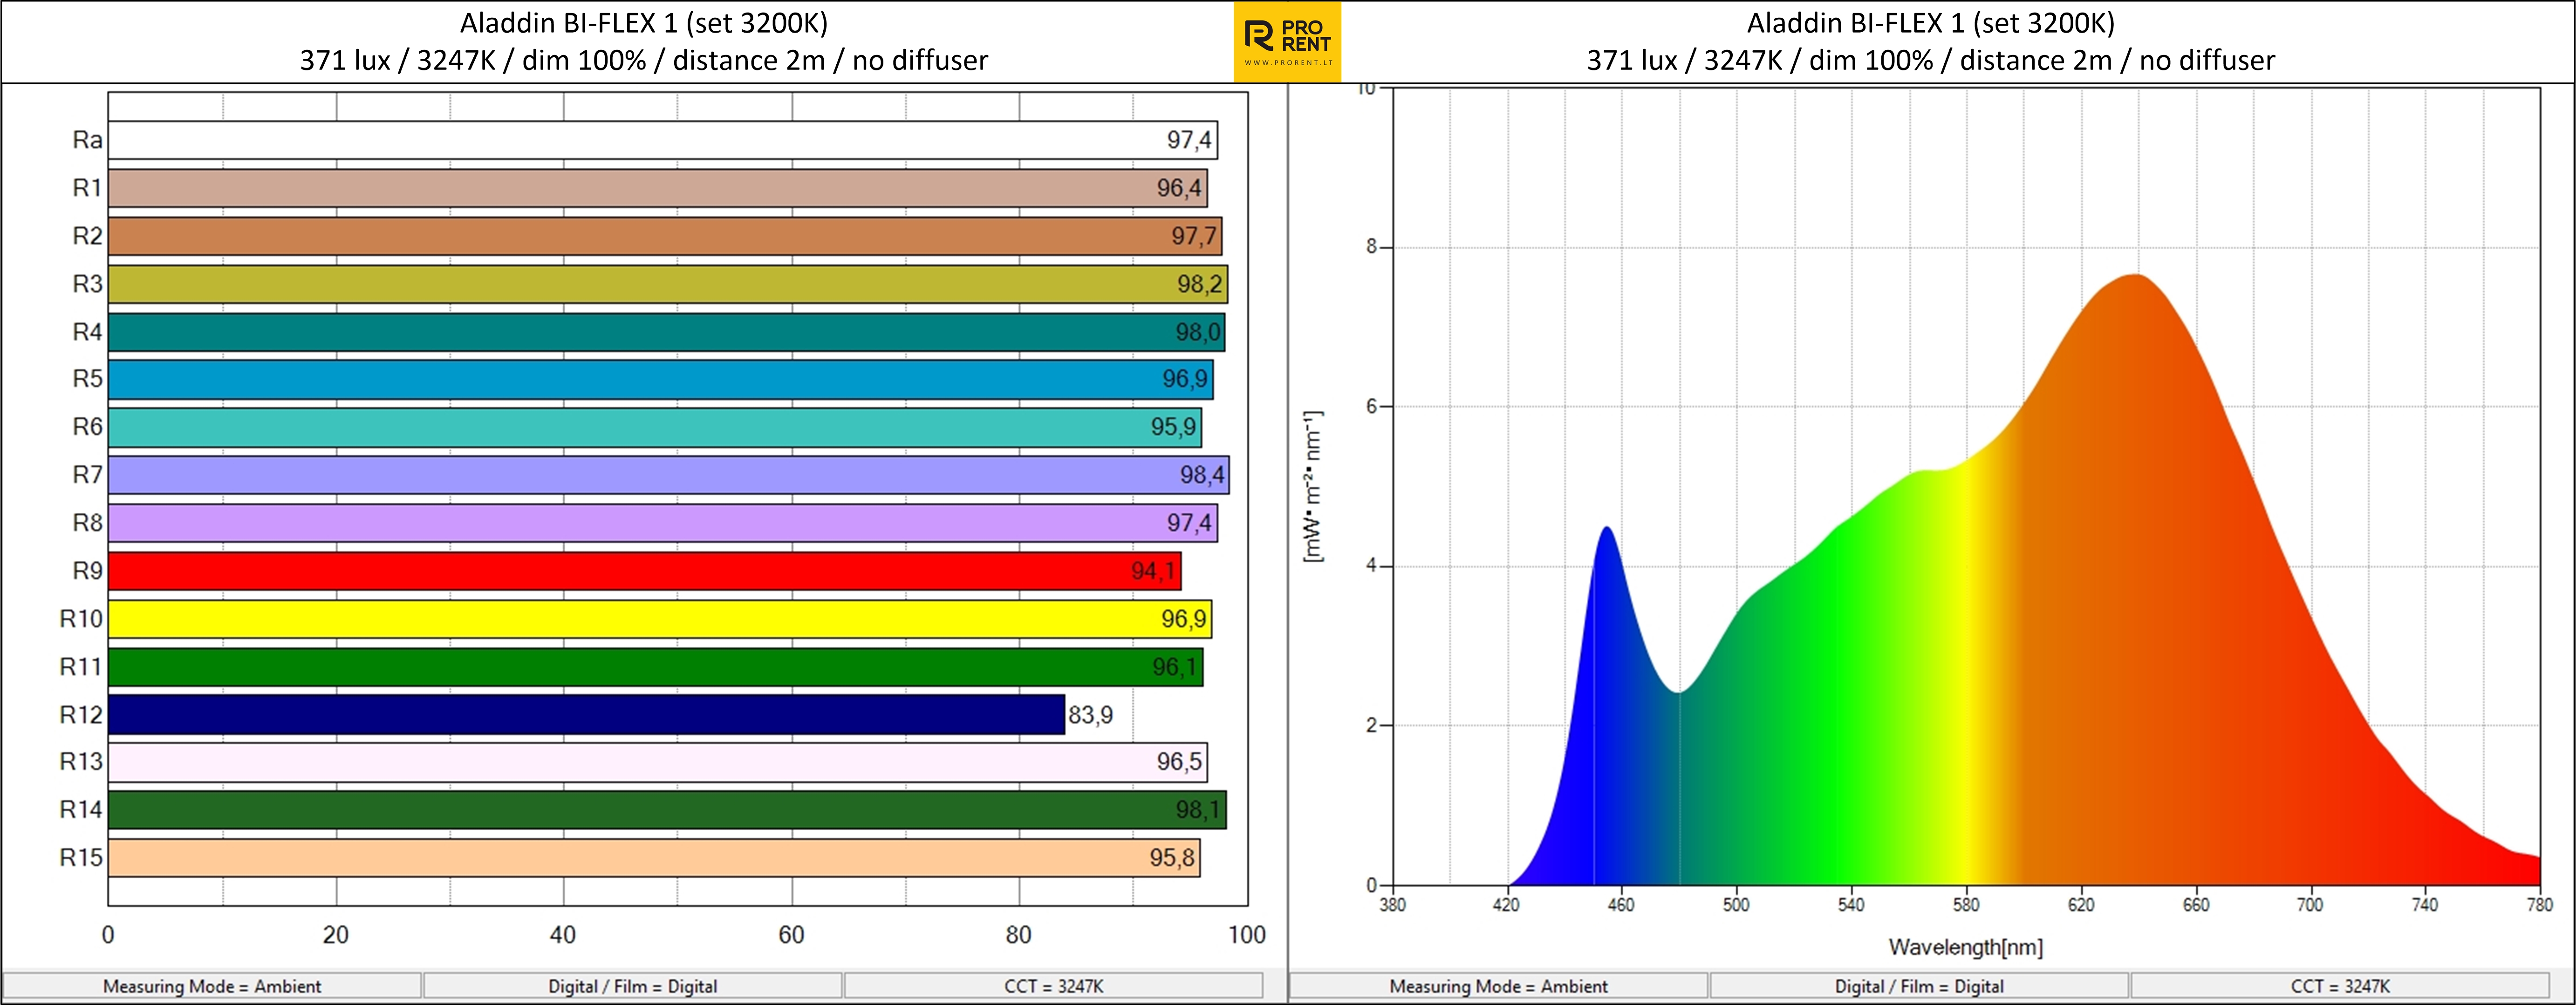Click the 620 wavelength tick label

click(x=2081, y=905)
